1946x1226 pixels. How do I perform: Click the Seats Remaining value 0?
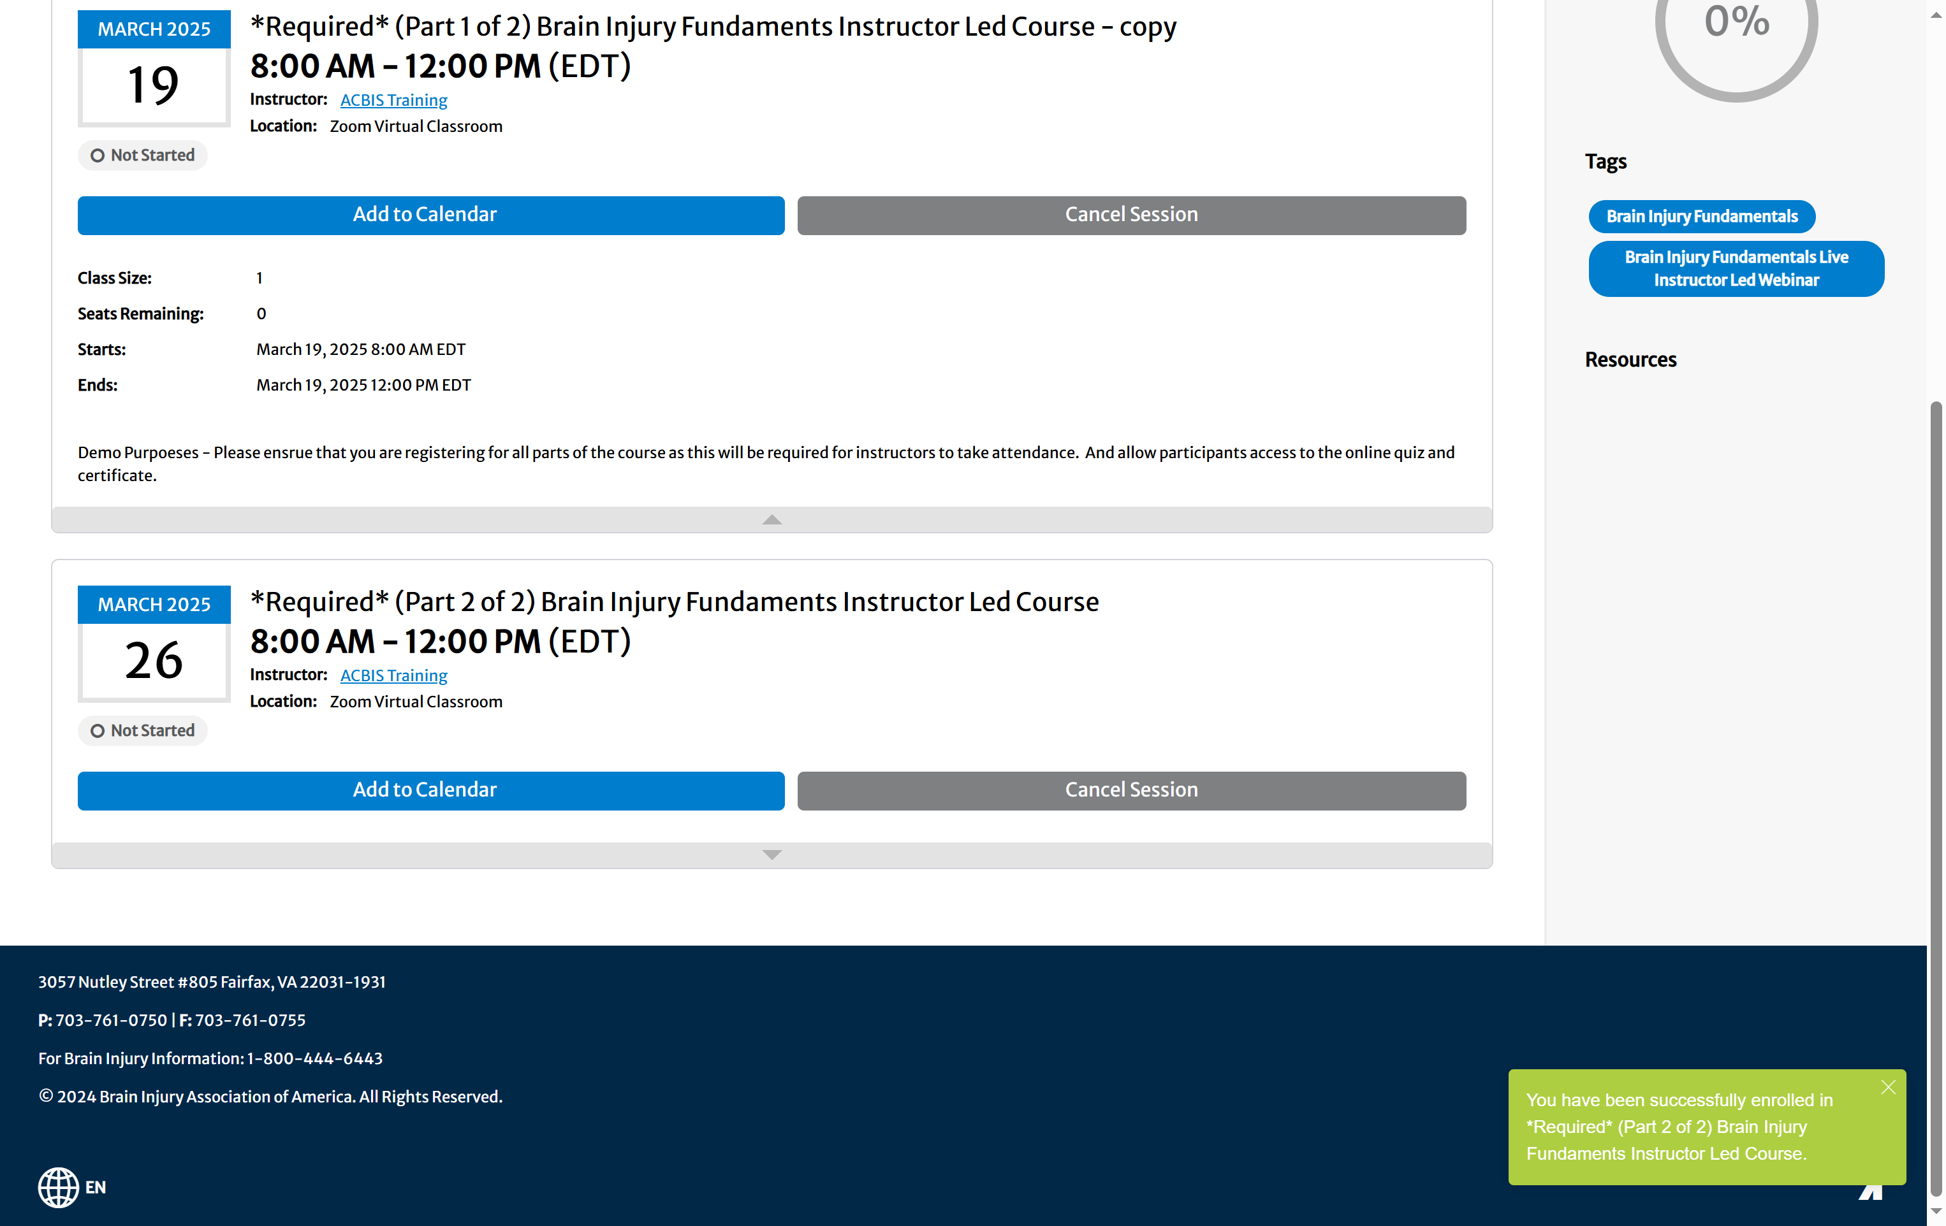[x=261, y=314]
